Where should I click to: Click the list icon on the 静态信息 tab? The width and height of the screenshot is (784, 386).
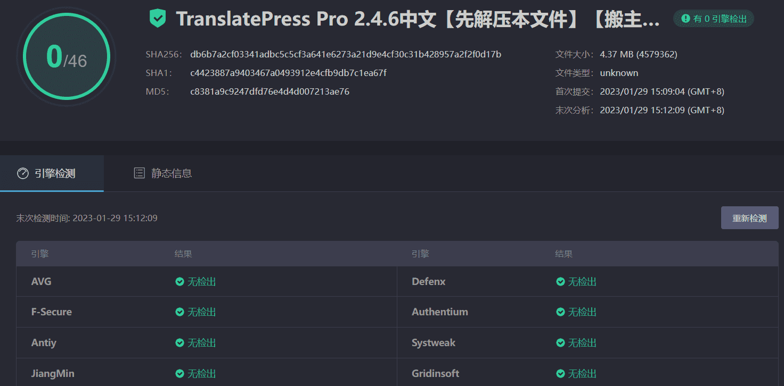click(x=139, y=173)
